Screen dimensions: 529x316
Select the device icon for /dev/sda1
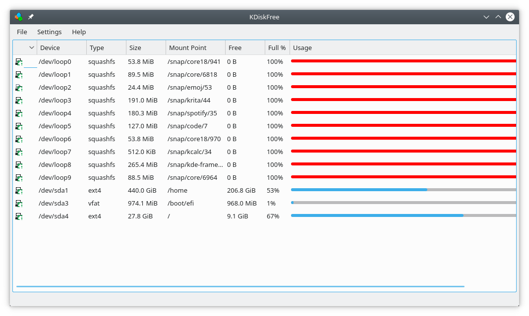pos(19,190)
